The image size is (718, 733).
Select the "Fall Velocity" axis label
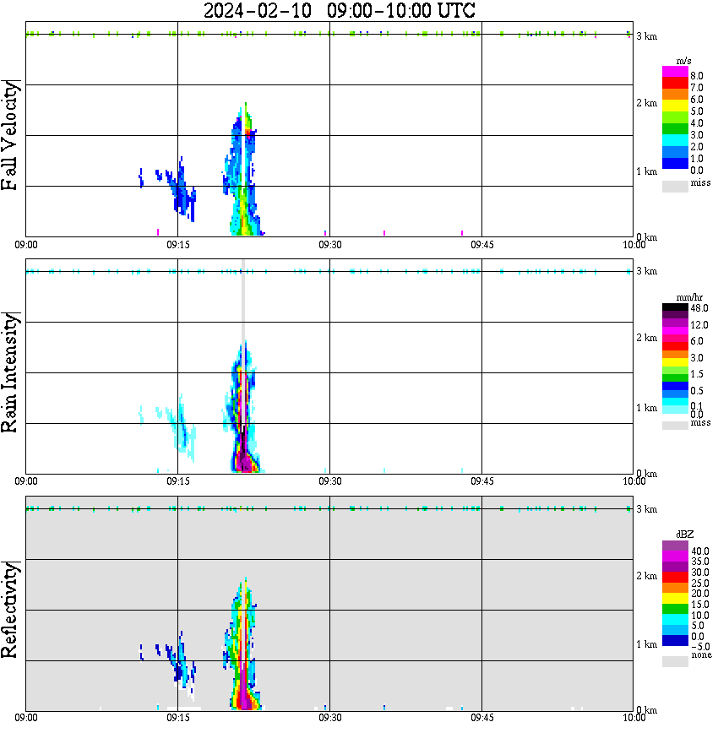pos(10,135)
